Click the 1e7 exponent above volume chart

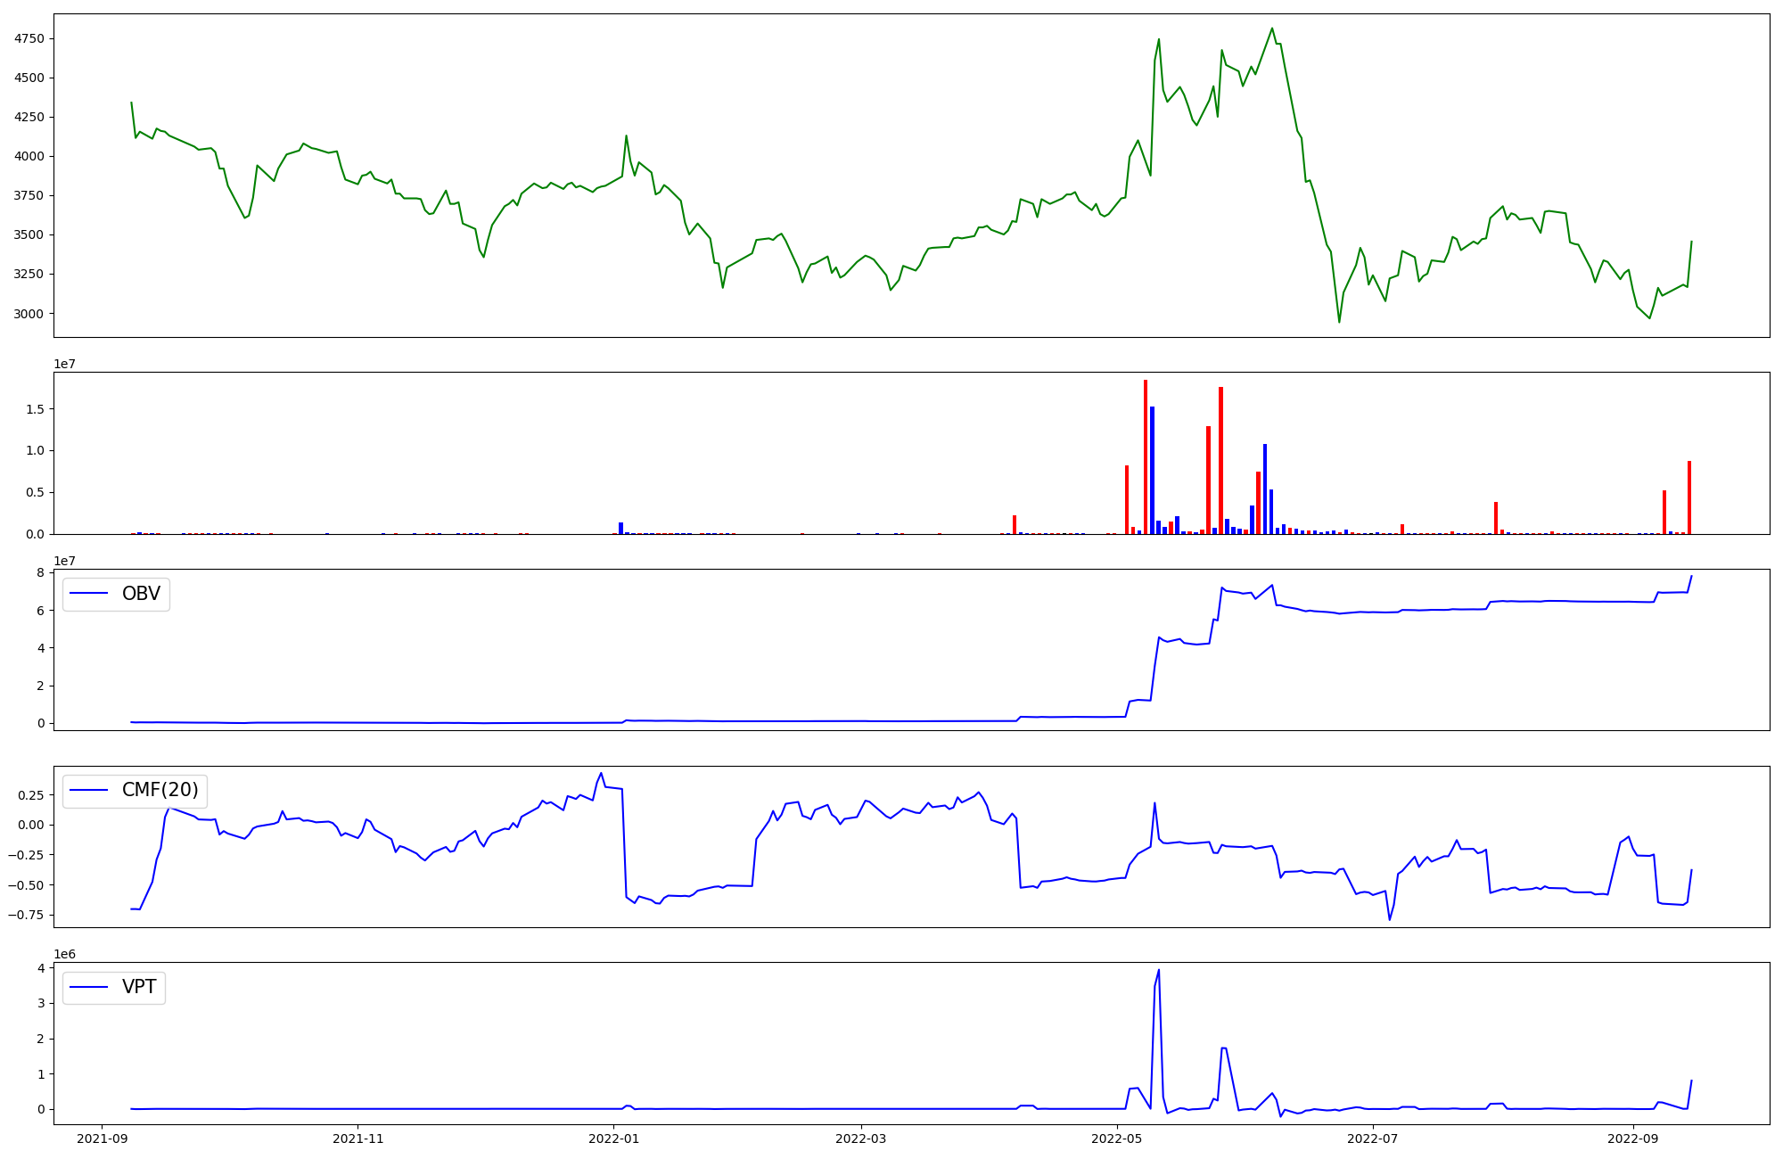[64, 364]
